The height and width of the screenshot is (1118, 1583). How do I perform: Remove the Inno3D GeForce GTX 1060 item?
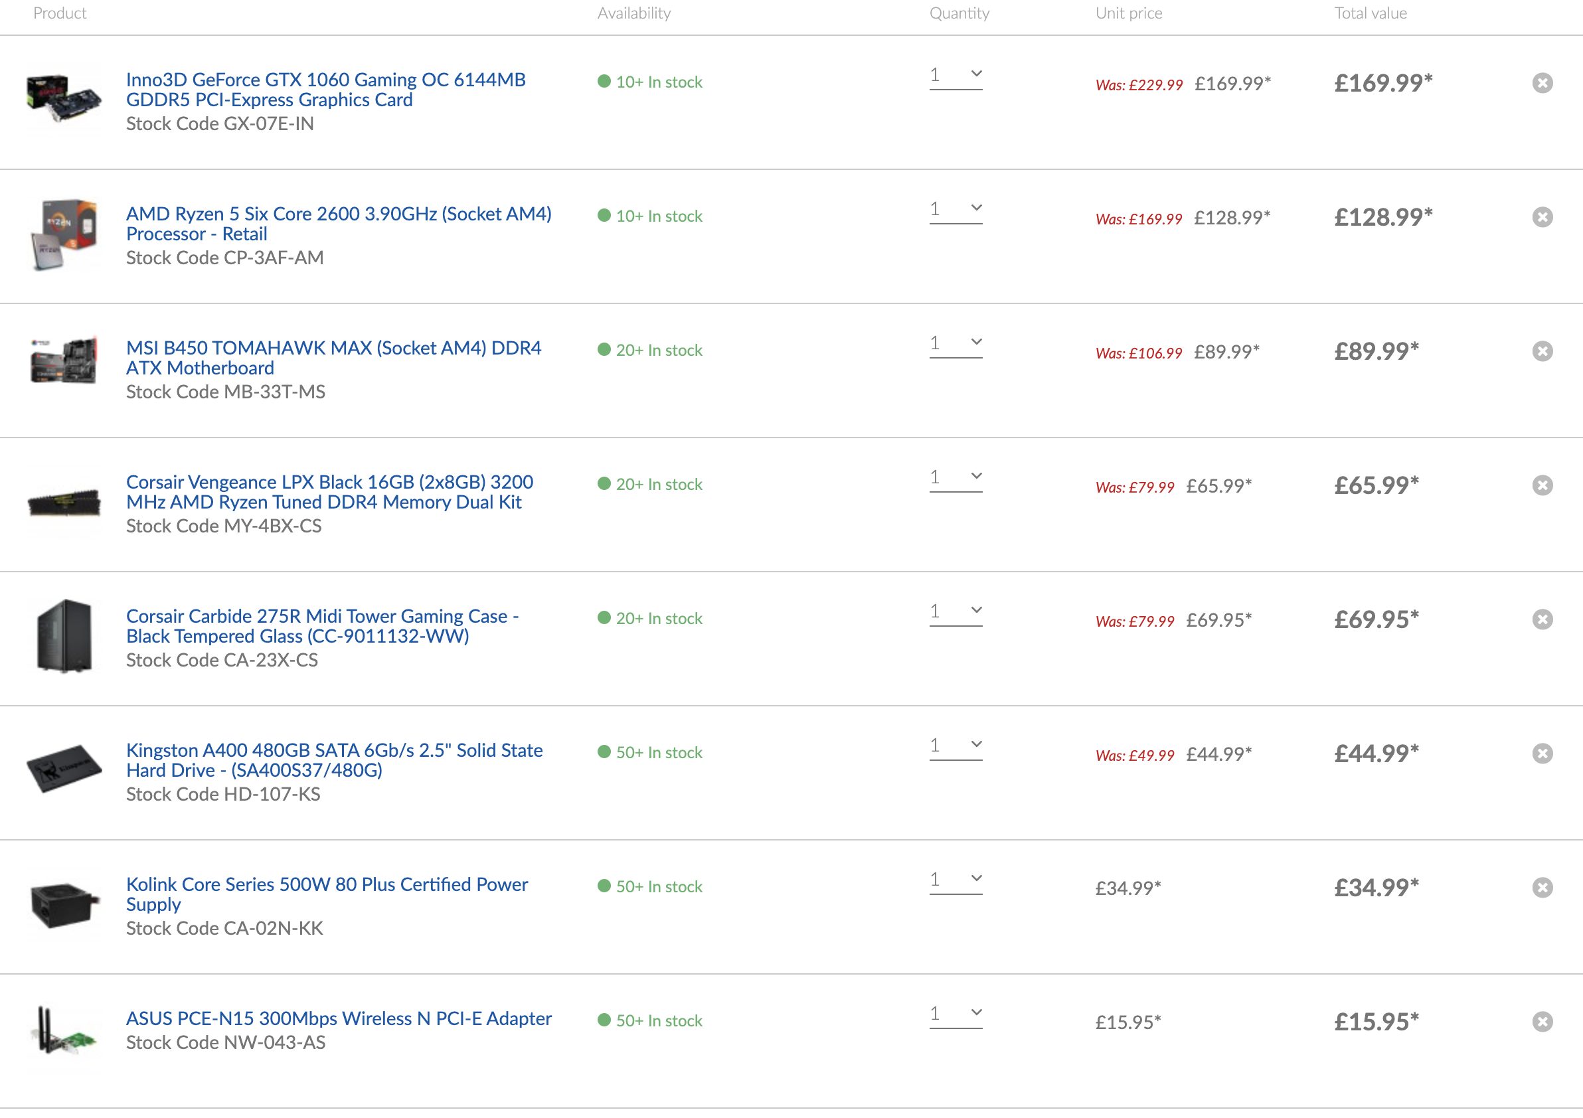click(1542, 84)
